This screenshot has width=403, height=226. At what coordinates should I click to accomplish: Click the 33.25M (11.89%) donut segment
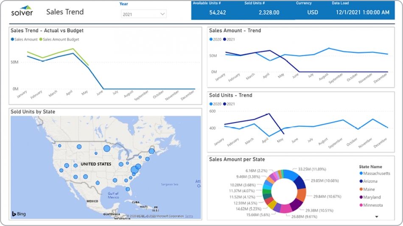(x=289, y=175)
